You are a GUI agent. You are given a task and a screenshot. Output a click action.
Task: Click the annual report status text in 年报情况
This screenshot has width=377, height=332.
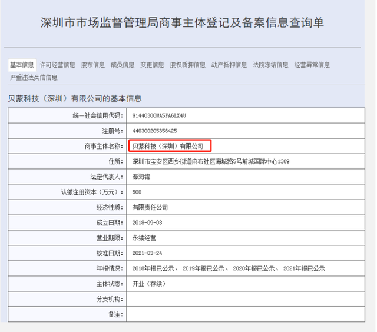(x=229, y=268)
